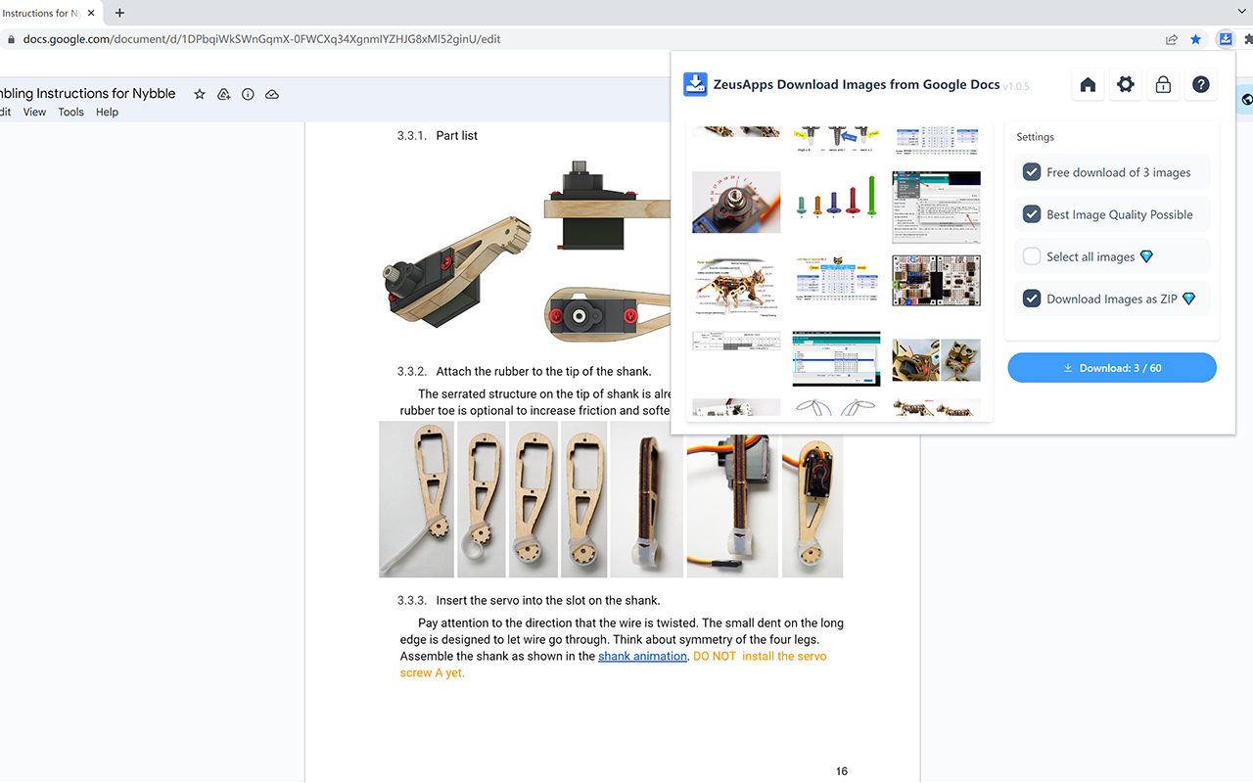View document info icon beside title

[x=248, y=94]
